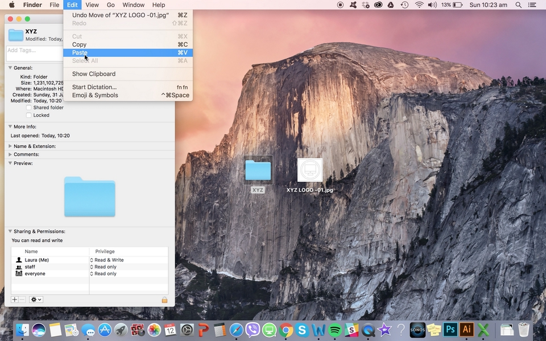Click the plus button to add a user
Image resolution: width=546 pixels, height=341 pixels.
(15, 300)
